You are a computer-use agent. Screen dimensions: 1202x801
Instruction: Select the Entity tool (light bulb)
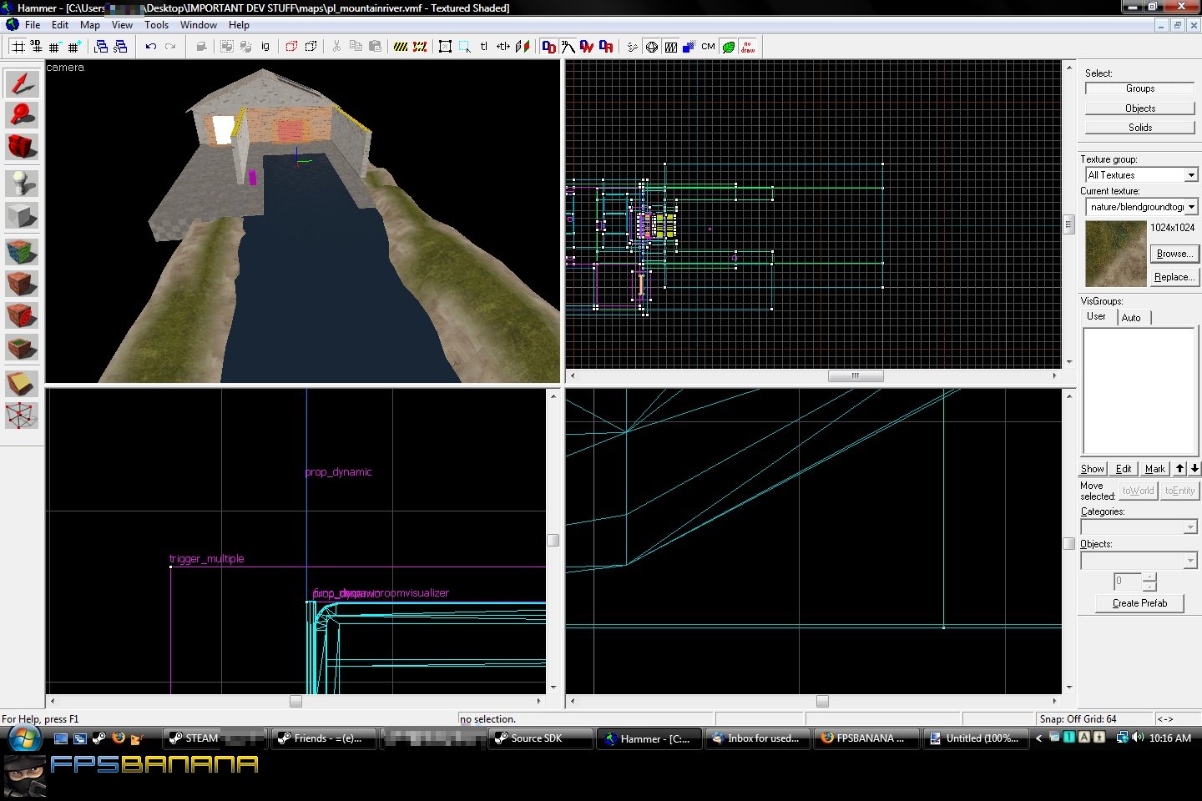click(x=23, y=183)
